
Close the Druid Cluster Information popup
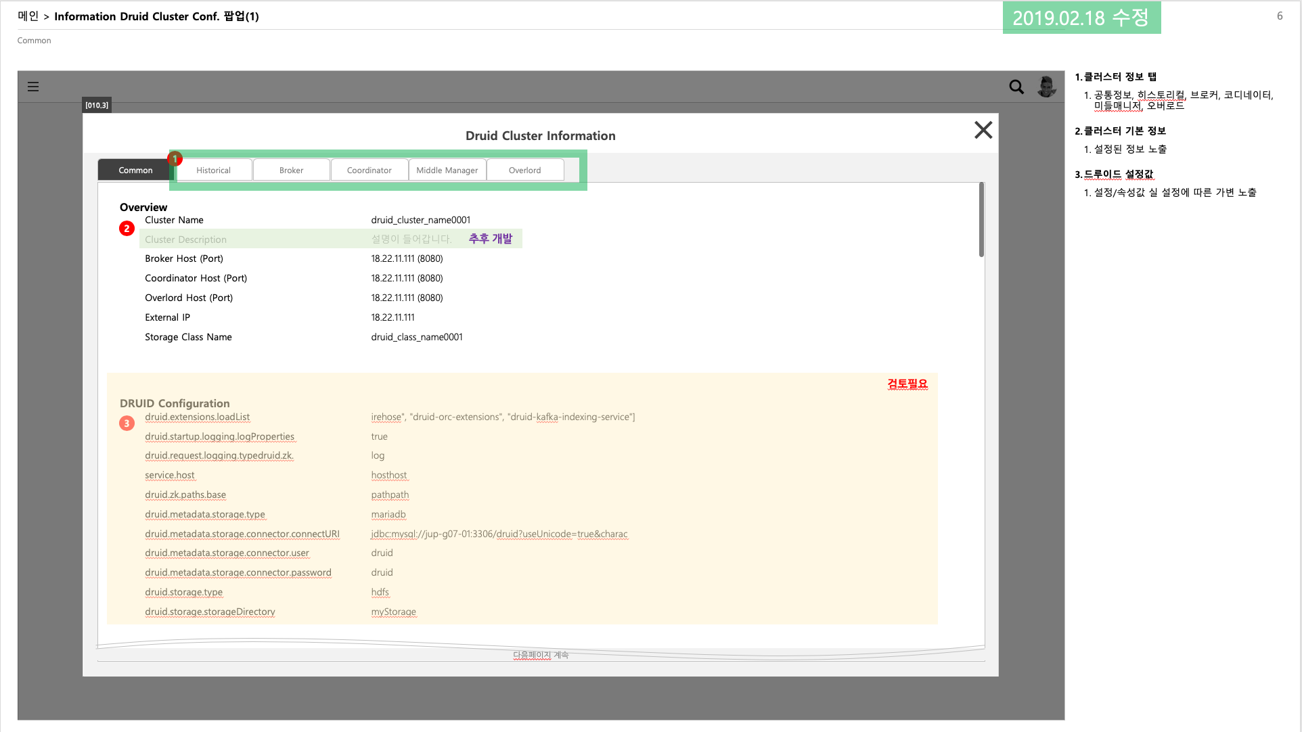pos(983,130)
